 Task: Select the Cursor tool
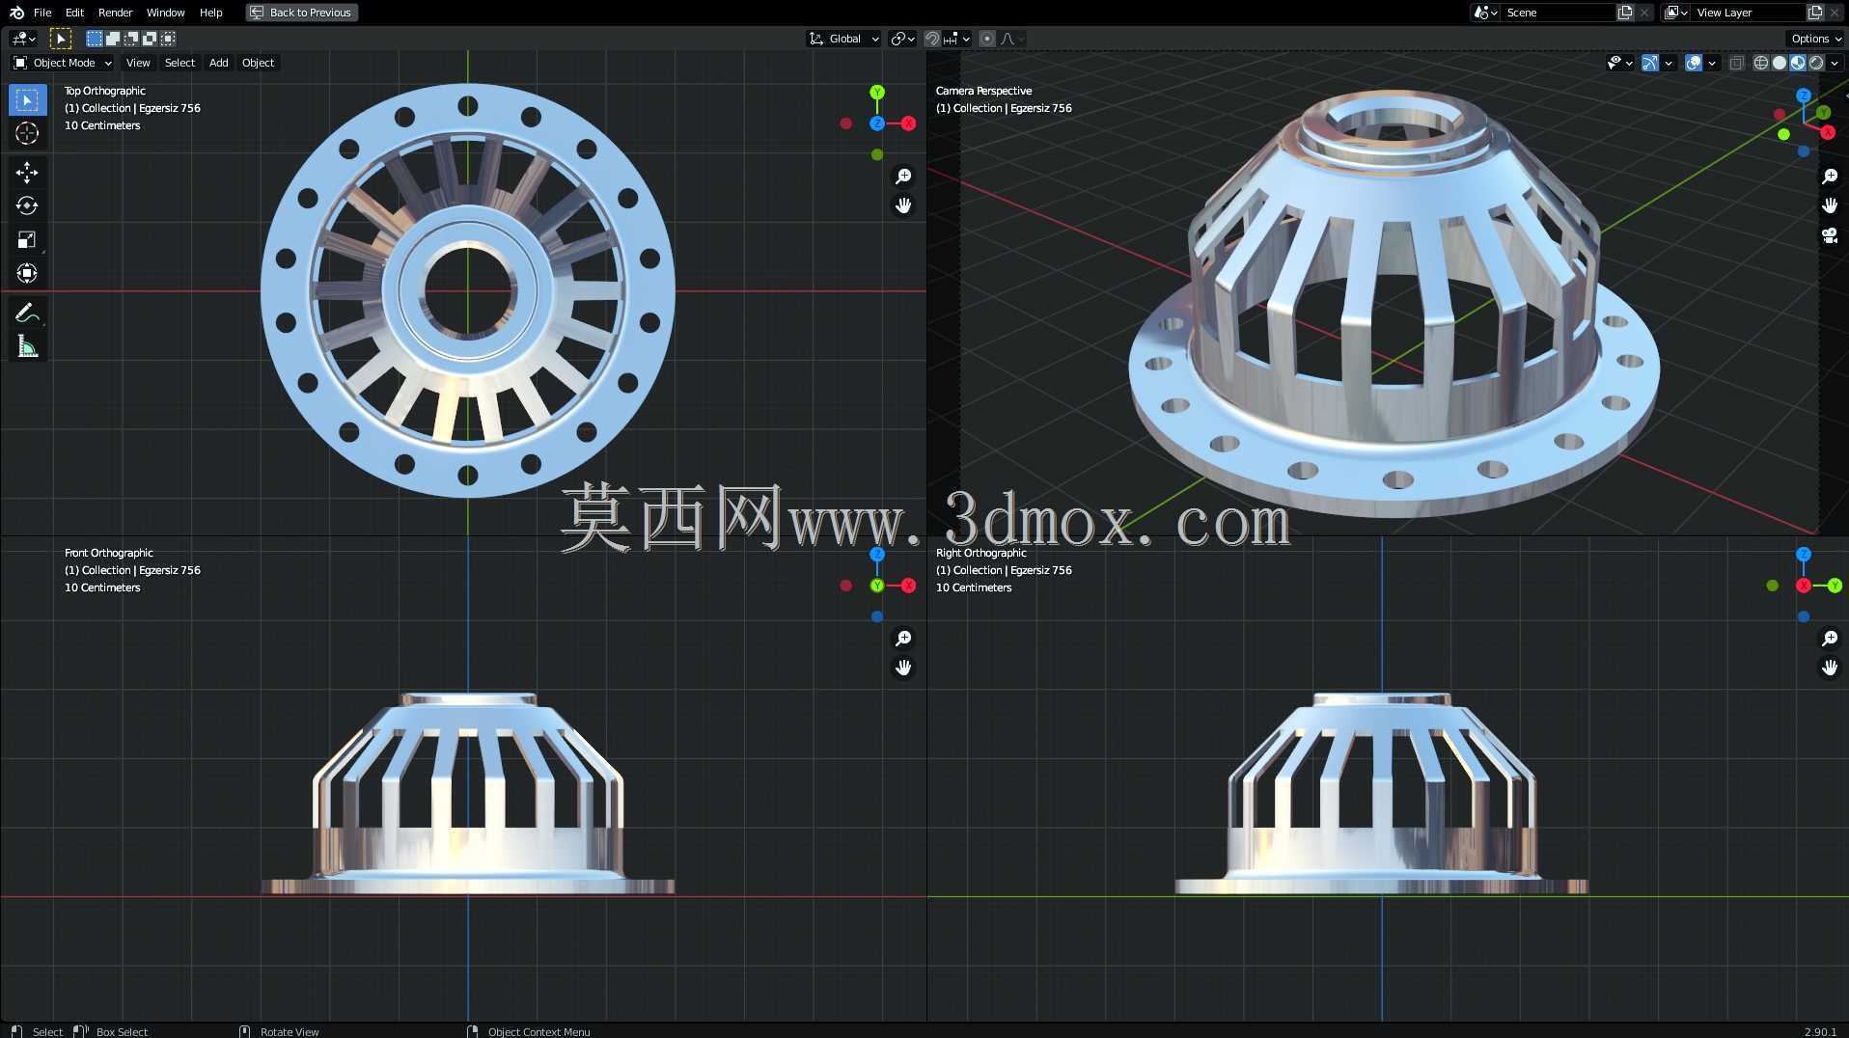[27, 133]
